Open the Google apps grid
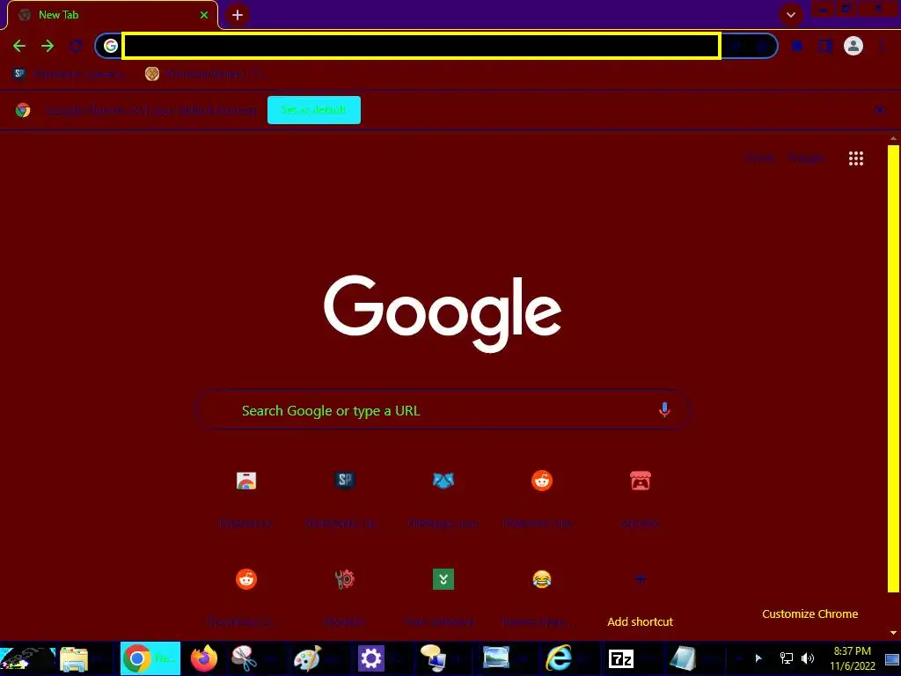The width and height of the screenshot is (901, 676). (x=855, y=158)
